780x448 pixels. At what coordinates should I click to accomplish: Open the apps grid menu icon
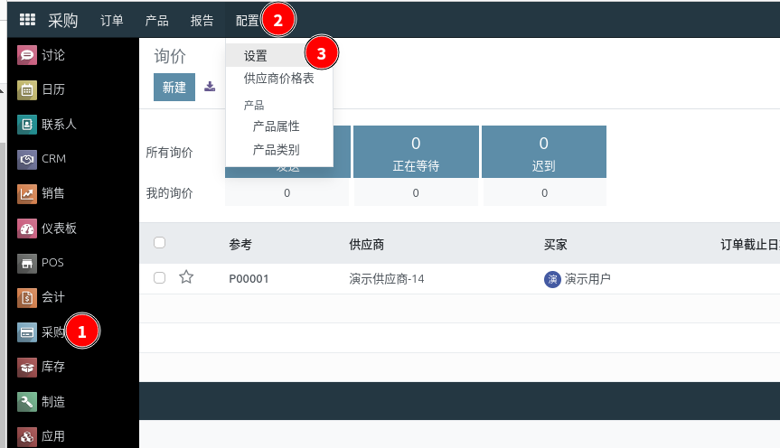coord(27,20)
